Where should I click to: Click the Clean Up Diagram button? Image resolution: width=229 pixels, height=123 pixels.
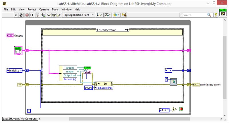point(124,15)
